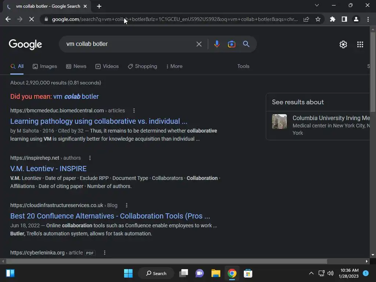376x282 pixels.
Task: Open the Chrome Extensions puzzle icon
Action: (333, 19)
